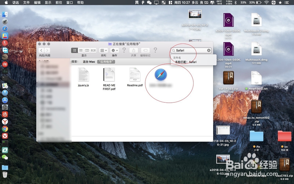
Task: Clear the Safari search with the X button
Action: 209,50
